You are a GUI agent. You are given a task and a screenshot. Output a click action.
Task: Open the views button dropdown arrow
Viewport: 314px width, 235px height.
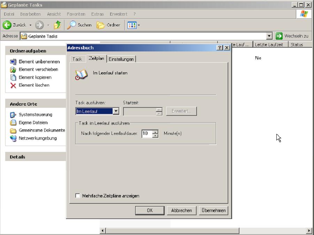coord(139,25)
